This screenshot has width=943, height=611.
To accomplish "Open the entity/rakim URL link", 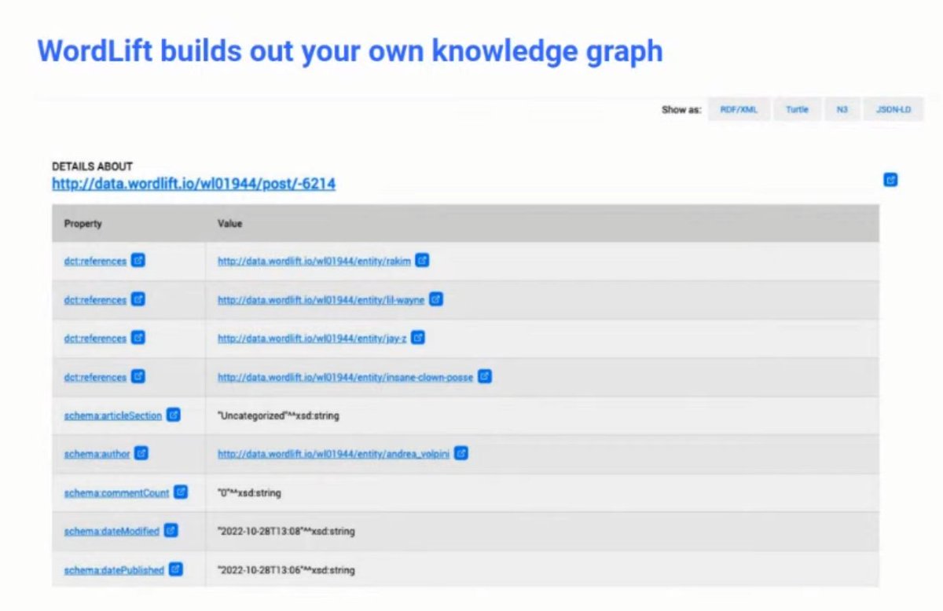I will [x=314, y=262].
